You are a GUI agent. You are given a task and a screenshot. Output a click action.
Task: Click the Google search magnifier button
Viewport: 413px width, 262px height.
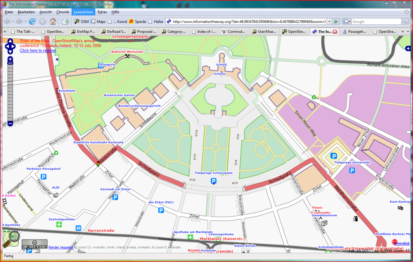405,22
